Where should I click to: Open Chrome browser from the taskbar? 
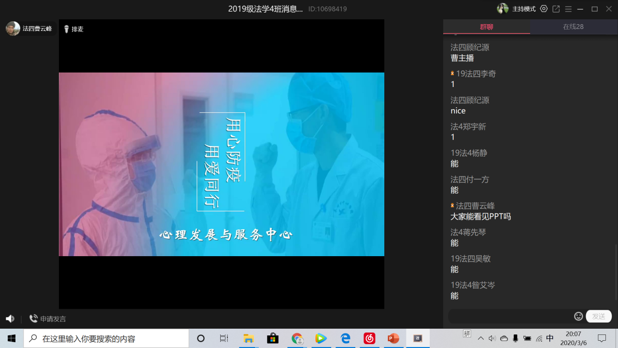click(x=297, y=338)
